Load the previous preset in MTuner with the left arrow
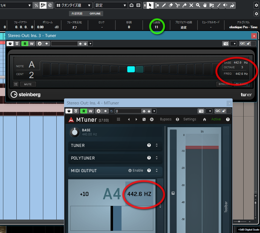 coord(129,119)
